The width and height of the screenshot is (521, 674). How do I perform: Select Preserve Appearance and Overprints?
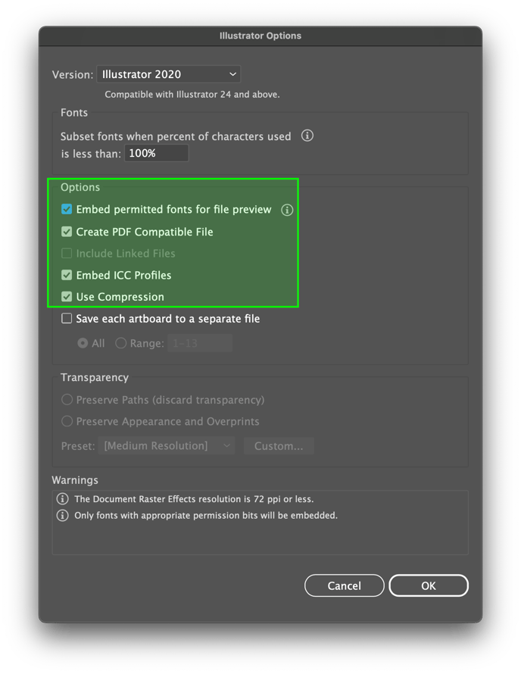tap(67, 422)
